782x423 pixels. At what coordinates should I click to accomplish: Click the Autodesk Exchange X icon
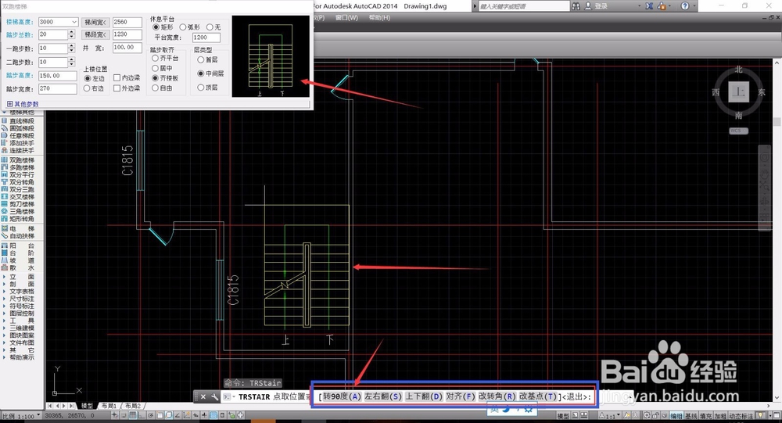pyautogui.click(x=649, y=6)
